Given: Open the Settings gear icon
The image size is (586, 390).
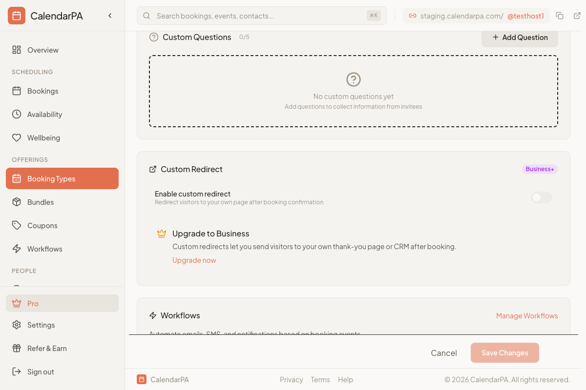Looking at the screenshot, I should point(16,325).
